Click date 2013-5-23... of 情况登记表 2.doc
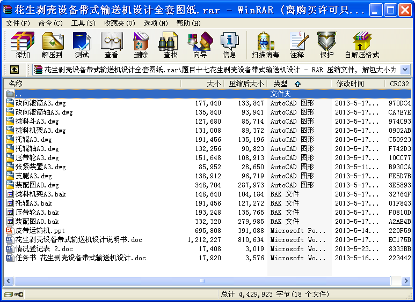The width and height of the screenshot is (415, 302). point(357,248)
